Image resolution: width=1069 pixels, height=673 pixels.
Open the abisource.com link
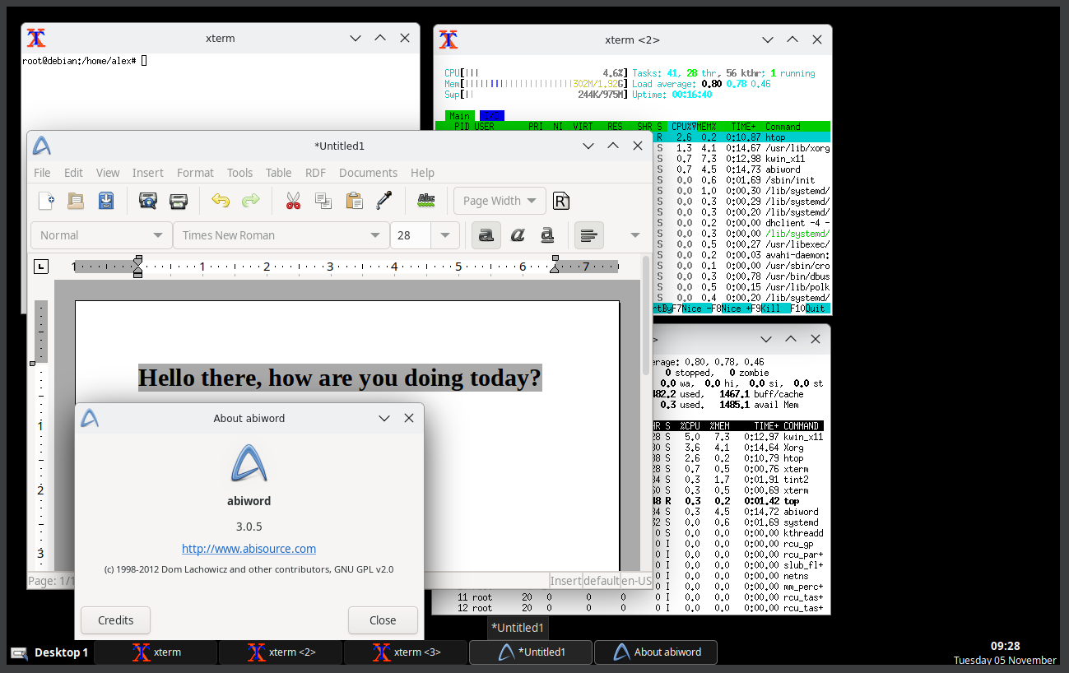[x=249, y=549]
